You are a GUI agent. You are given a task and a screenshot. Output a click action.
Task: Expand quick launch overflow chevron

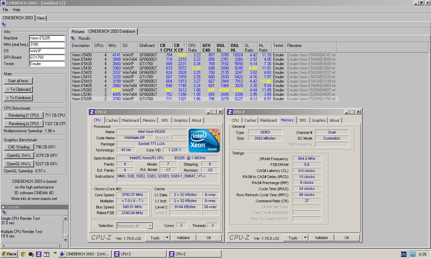tap(55, 253)
